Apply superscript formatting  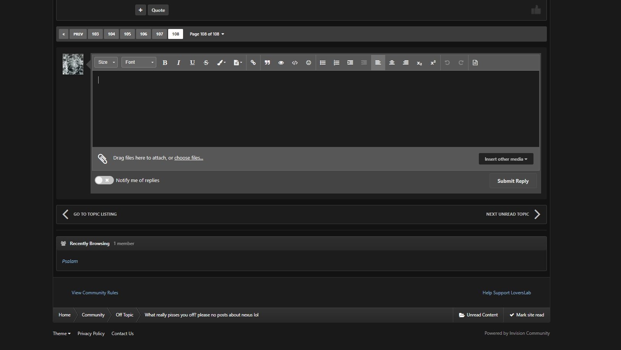tap(433, 63)
